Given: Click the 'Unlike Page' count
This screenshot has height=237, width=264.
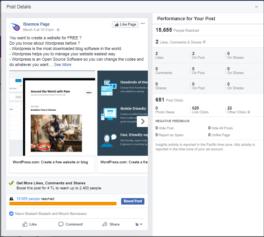Looking at the screenshot, I should pyautogui.click(x=219, y=135).
